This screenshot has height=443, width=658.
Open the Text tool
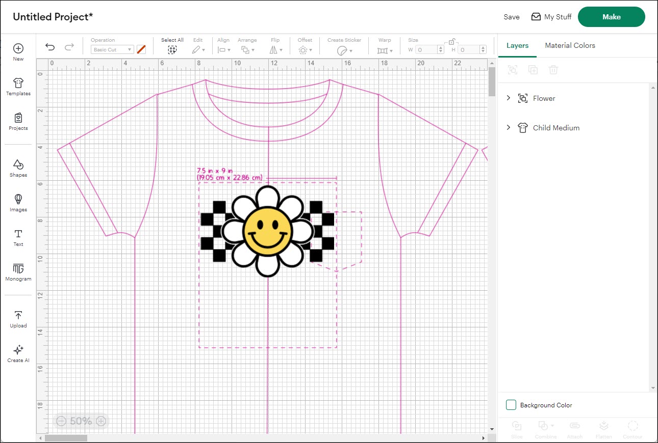tap(18, 238)
